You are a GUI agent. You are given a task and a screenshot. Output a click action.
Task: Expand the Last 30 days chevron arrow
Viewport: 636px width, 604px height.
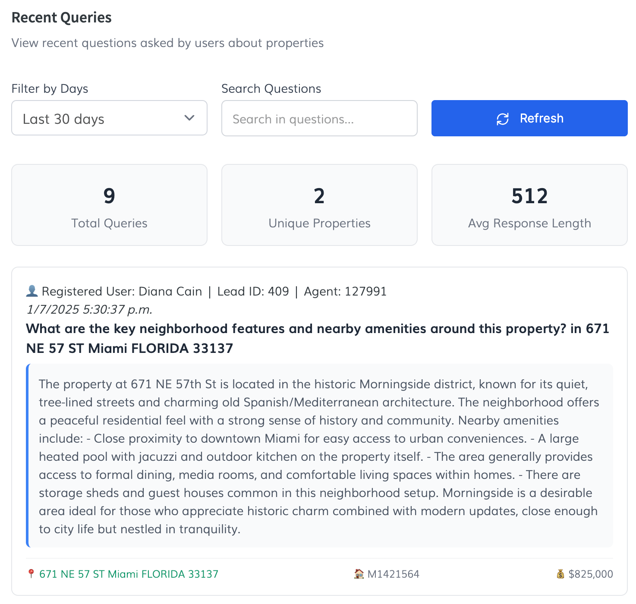[189, 118]
